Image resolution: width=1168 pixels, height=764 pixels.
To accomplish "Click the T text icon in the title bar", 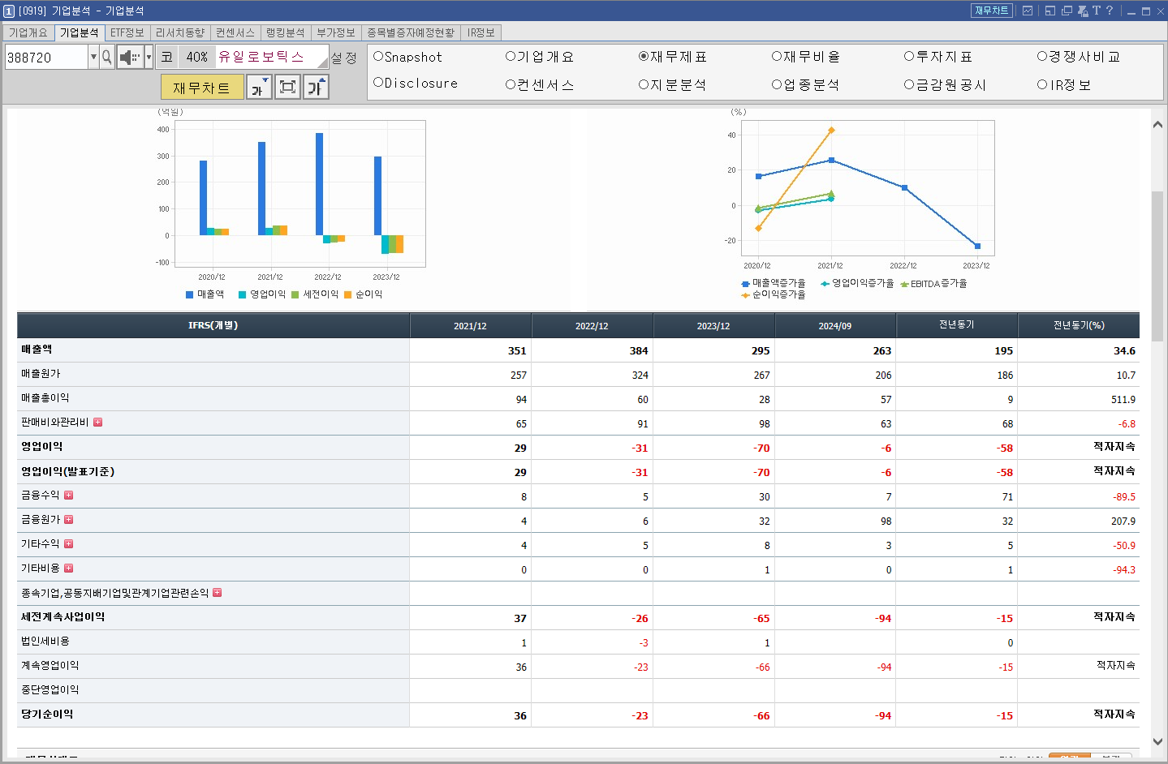I will coord(1097,11).
